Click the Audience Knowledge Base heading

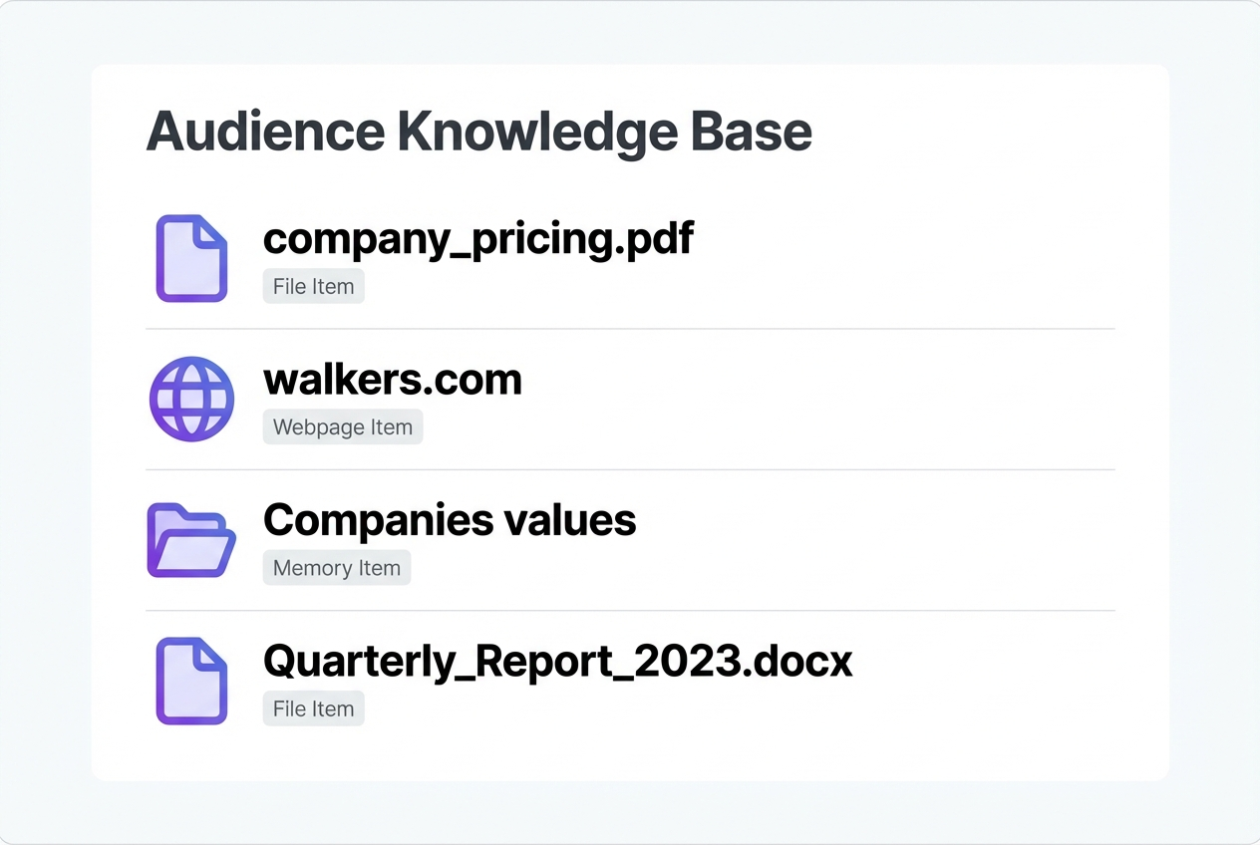[x=479, y=133]
